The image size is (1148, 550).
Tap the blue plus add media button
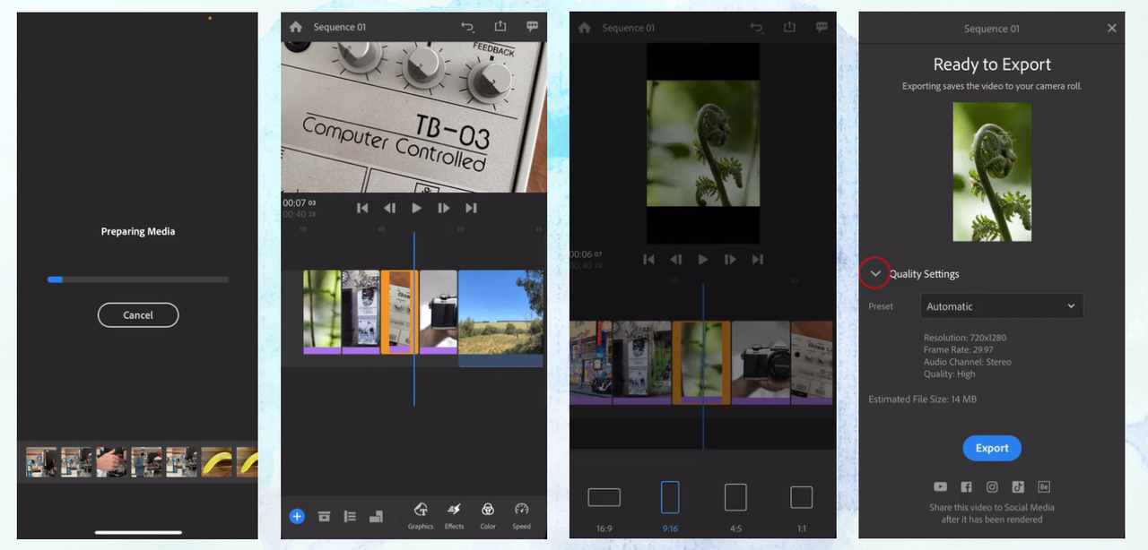point(297,516)
